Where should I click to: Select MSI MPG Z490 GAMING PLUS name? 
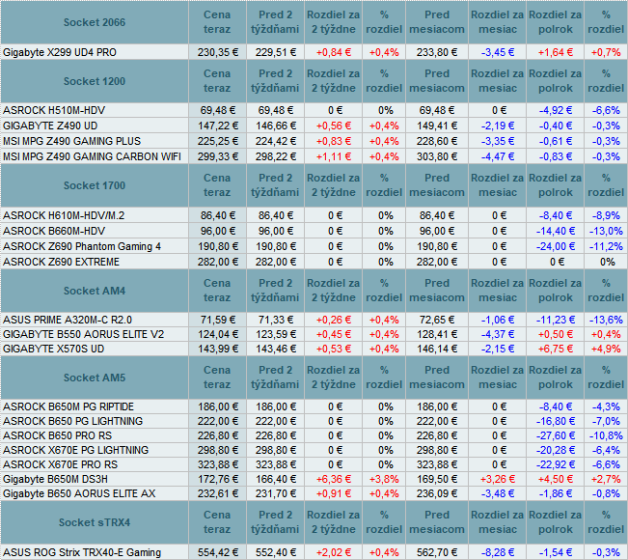(71, 141)
